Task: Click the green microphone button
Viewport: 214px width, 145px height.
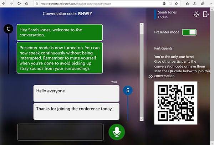Action: 116,132
